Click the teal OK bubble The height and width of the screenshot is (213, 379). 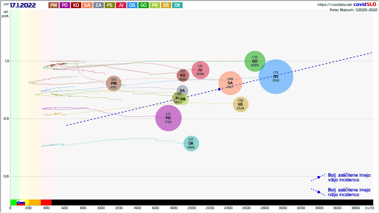coord(191,143)
